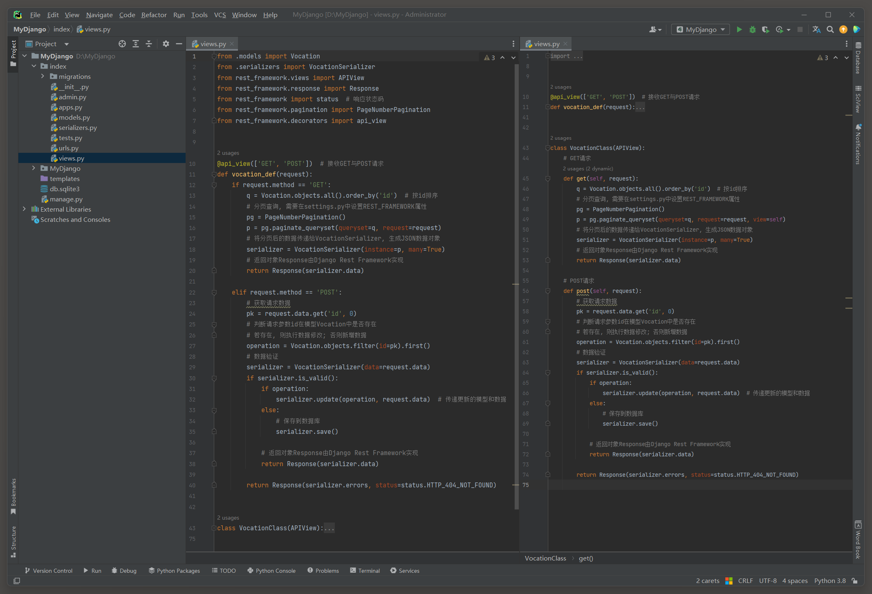Click Expand All icon in Project panel
Viewport: 872px width, 594px height.
tap(136, 44)
